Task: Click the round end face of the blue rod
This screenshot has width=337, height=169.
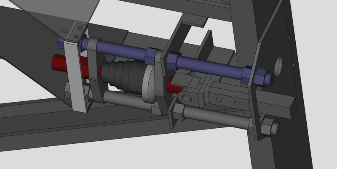Action: [x=271, y=79]
